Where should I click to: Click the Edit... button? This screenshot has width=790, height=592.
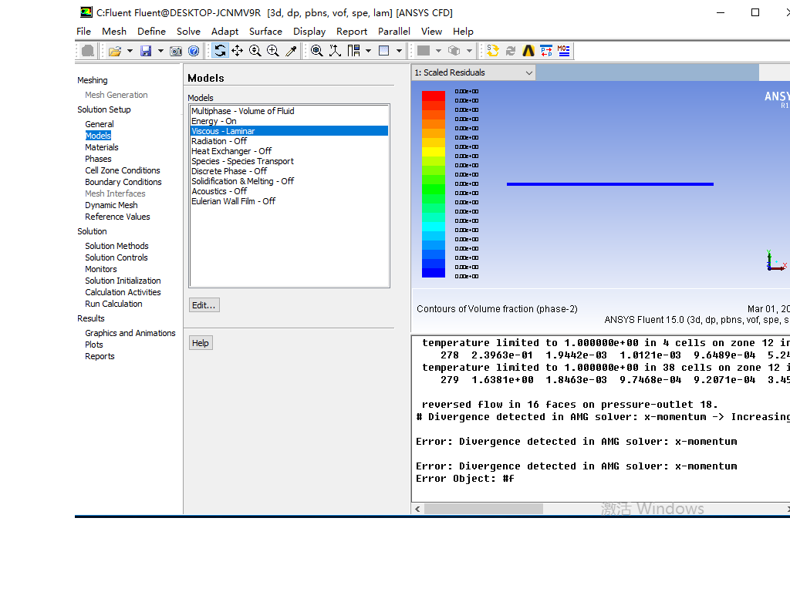(x=204, y=305)
